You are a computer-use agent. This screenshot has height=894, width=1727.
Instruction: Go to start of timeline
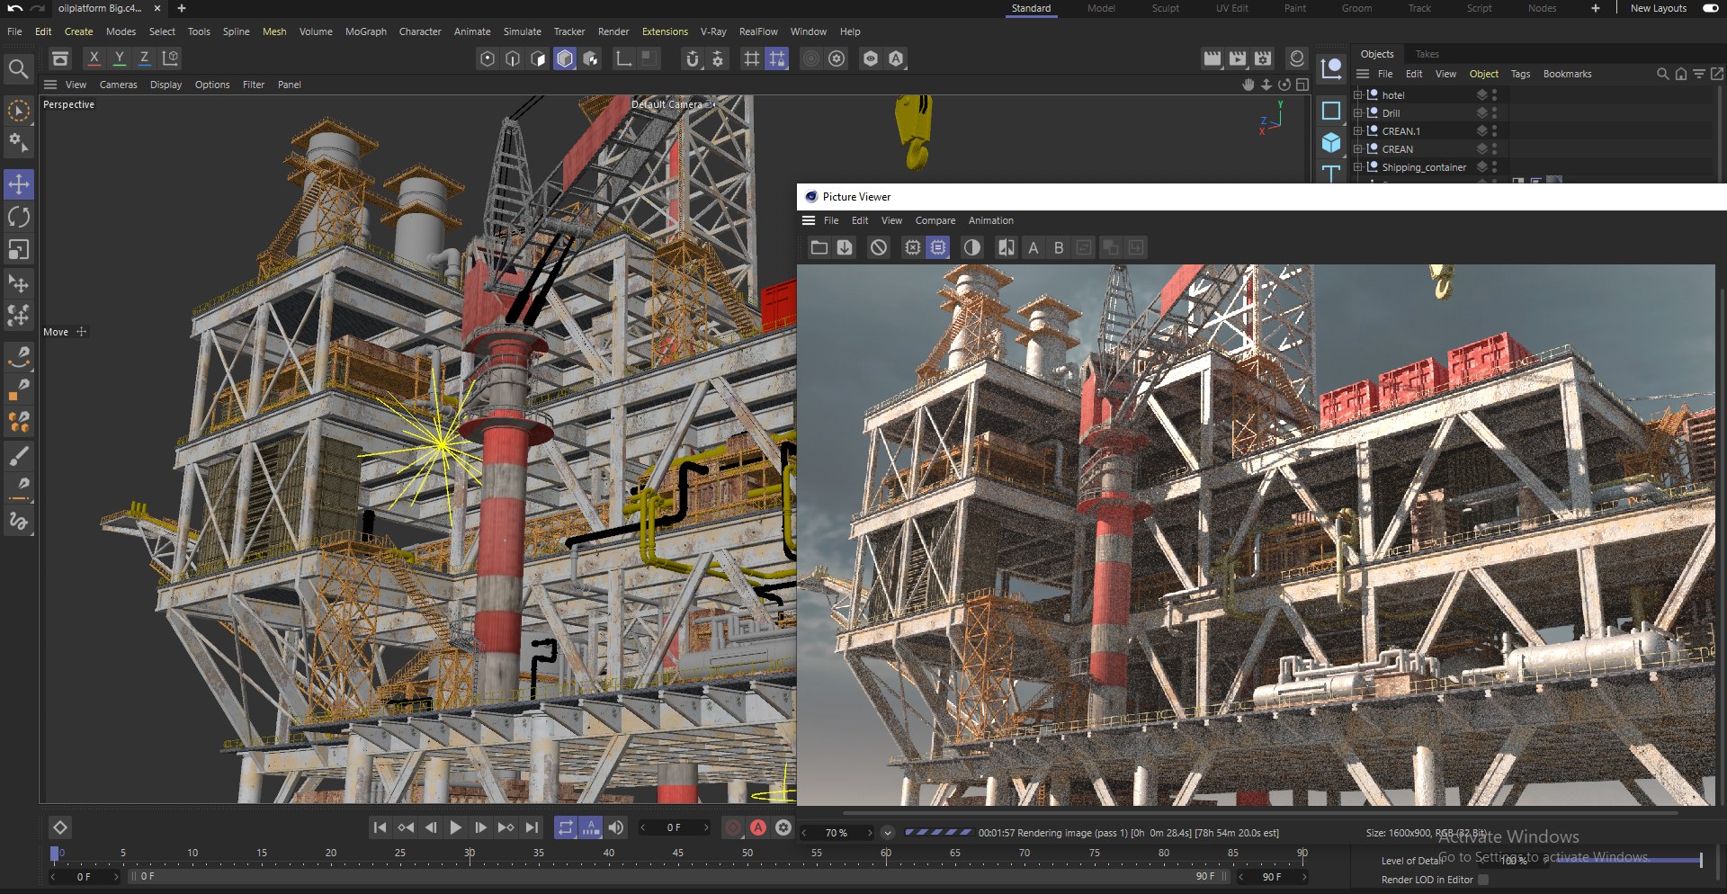(x=380, y=827)
